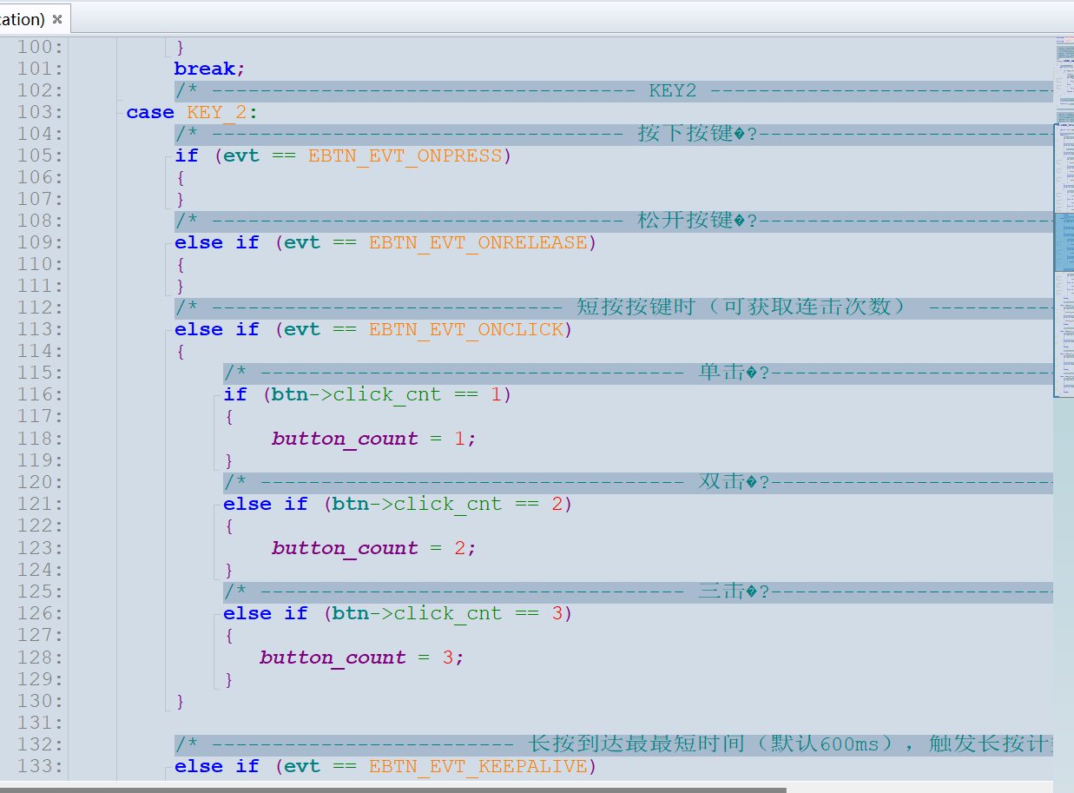This screenshot has height=793, width=1074.
Task: Click the case KEY_2: label
Action: (192, 112)
